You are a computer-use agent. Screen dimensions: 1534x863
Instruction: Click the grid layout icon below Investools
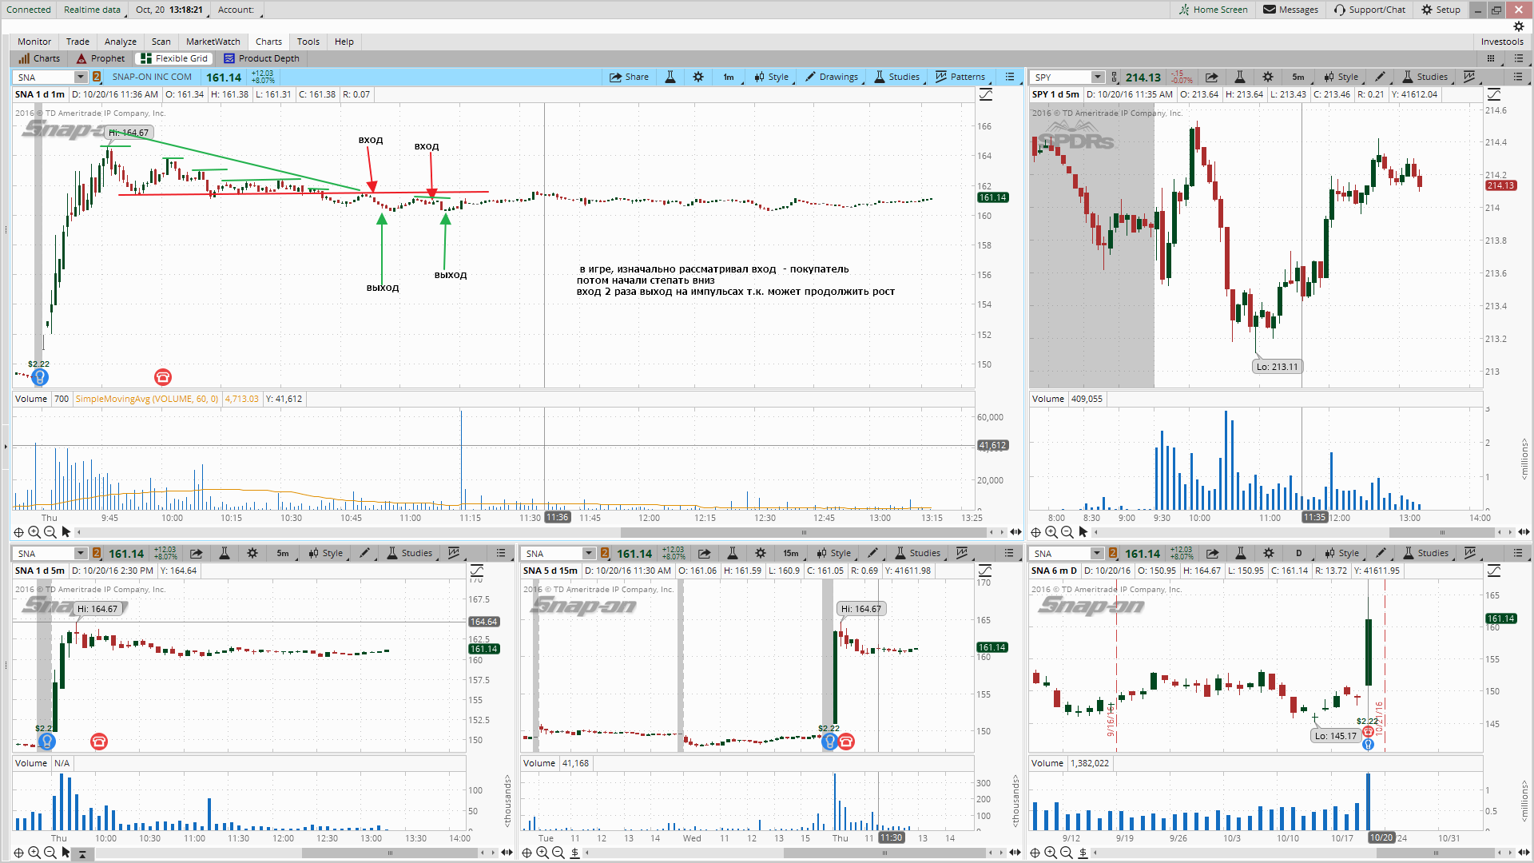(x=1490, y=58)
